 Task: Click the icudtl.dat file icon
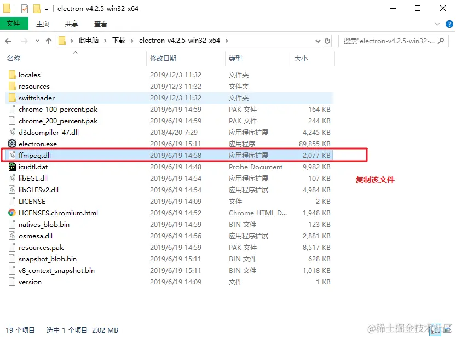[12, 167]
